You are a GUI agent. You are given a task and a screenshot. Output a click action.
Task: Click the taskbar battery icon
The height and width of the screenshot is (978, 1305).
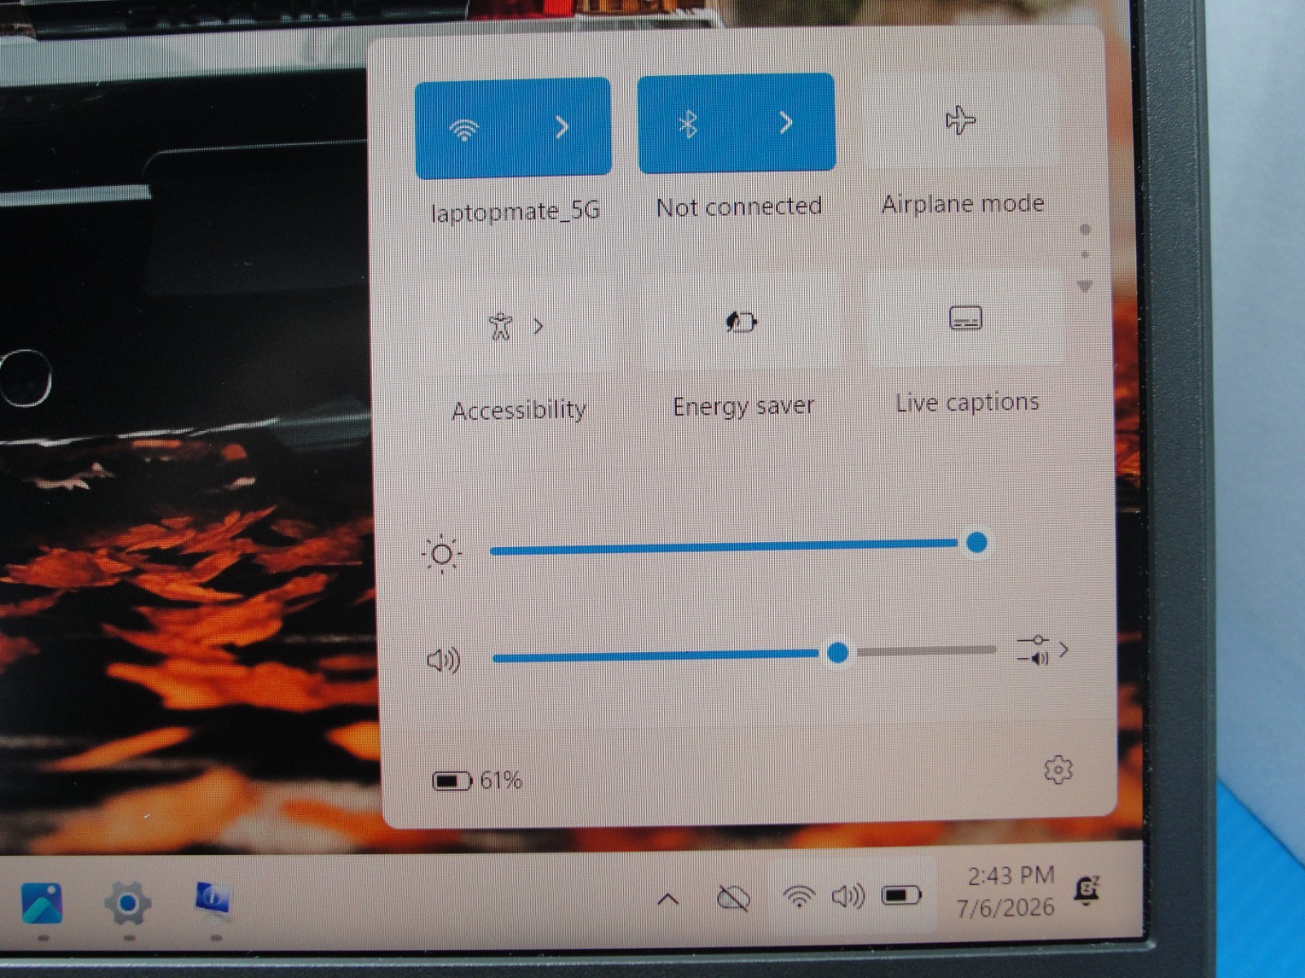click(901, 896)
